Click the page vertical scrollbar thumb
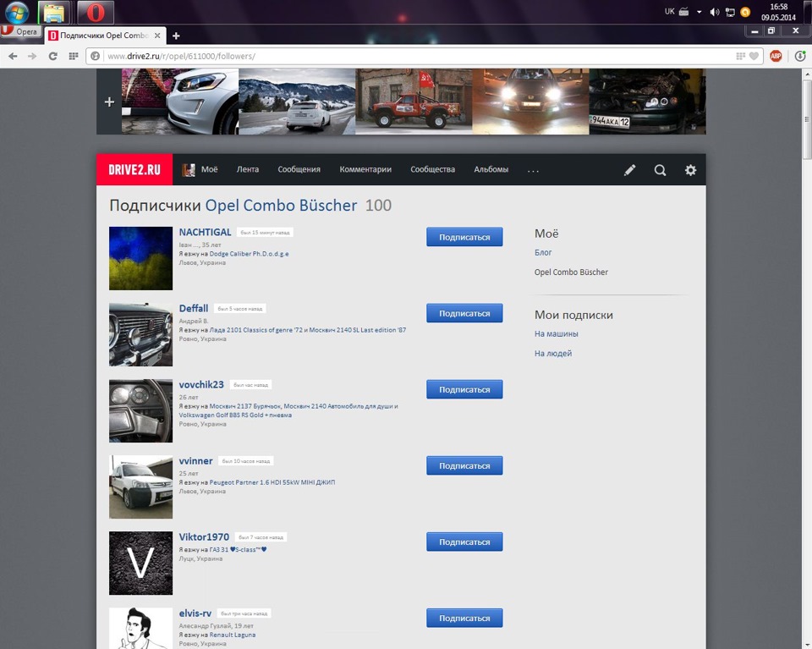The width and height of the screenshot is (812, 649). point(807,119)
